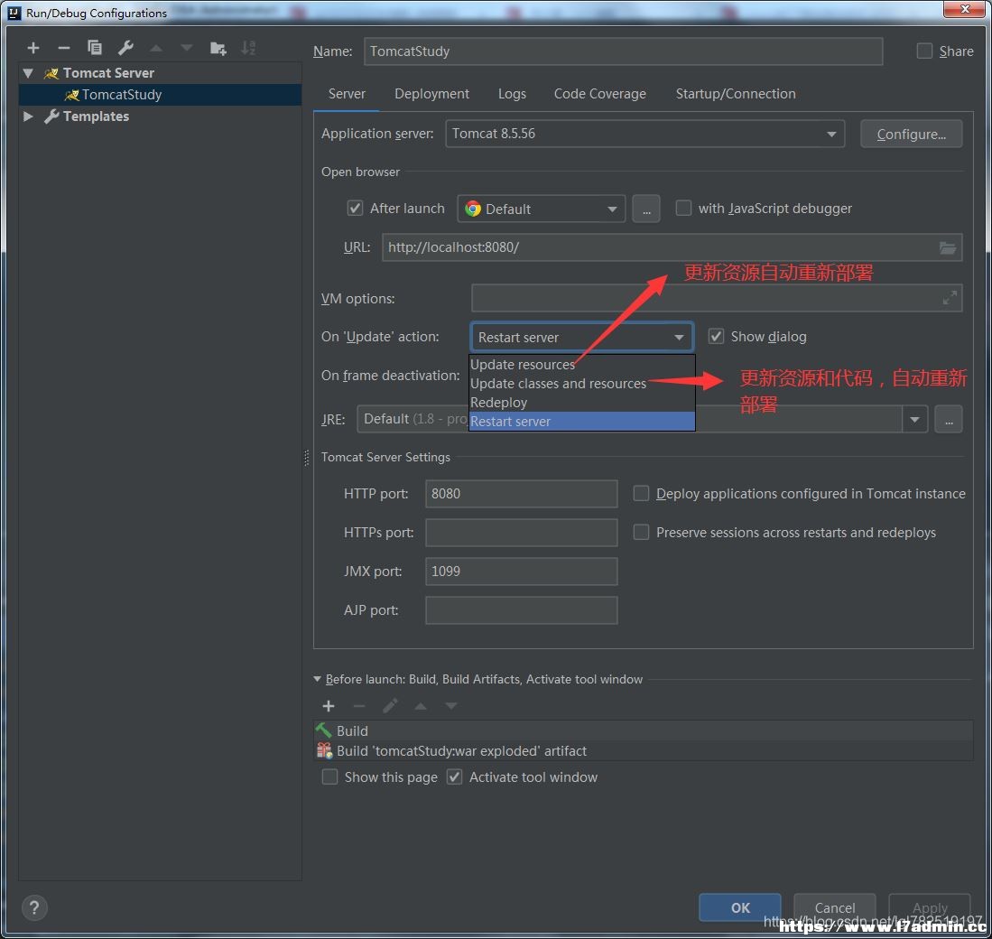Viewport: 992px width, 939px height.
Task: Open browser selection ellipsis button
Action: pyautogui.click(x=646, y=209)
